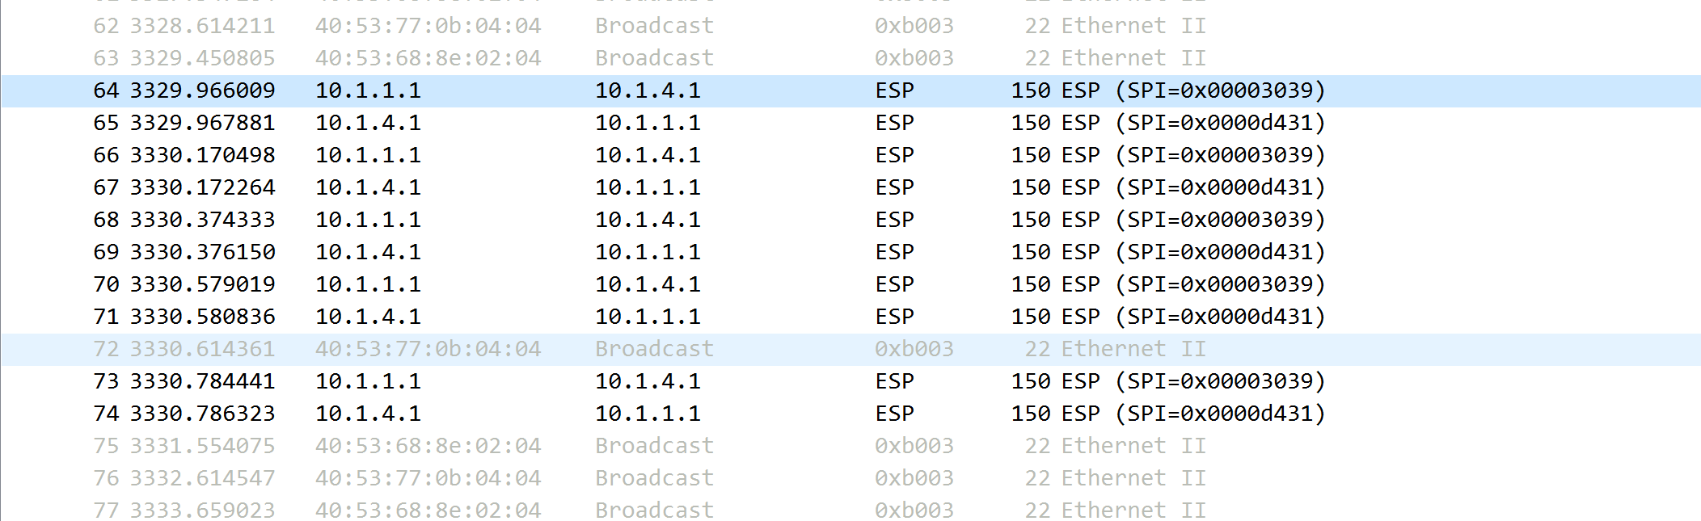Select broadcast packet 75 at 3331.554075
The height and width of the screenshot is (521, 1701).
pyautogui.click(x=202, y=446)
